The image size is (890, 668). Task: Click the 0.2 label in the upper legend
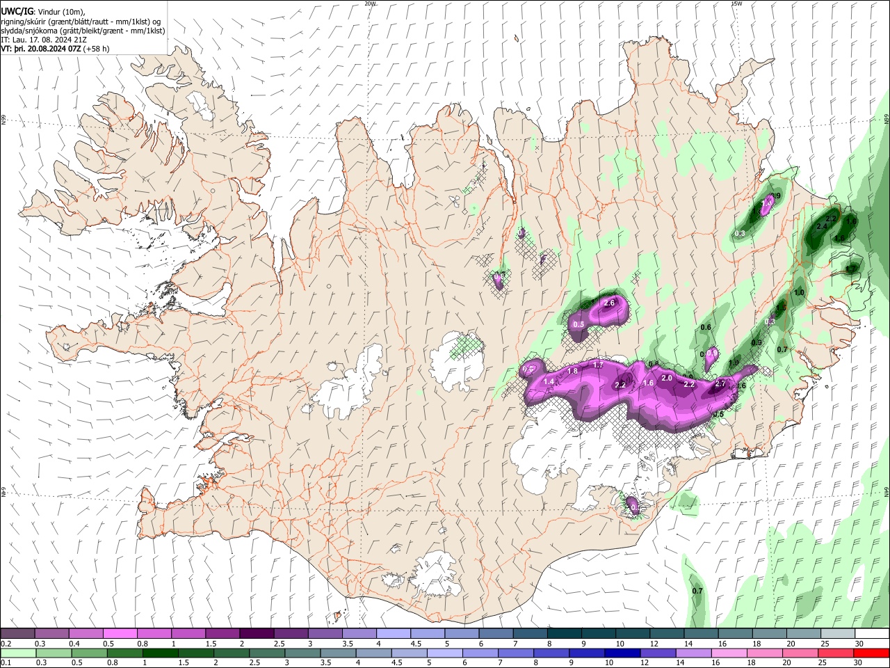tap(5, 644)
